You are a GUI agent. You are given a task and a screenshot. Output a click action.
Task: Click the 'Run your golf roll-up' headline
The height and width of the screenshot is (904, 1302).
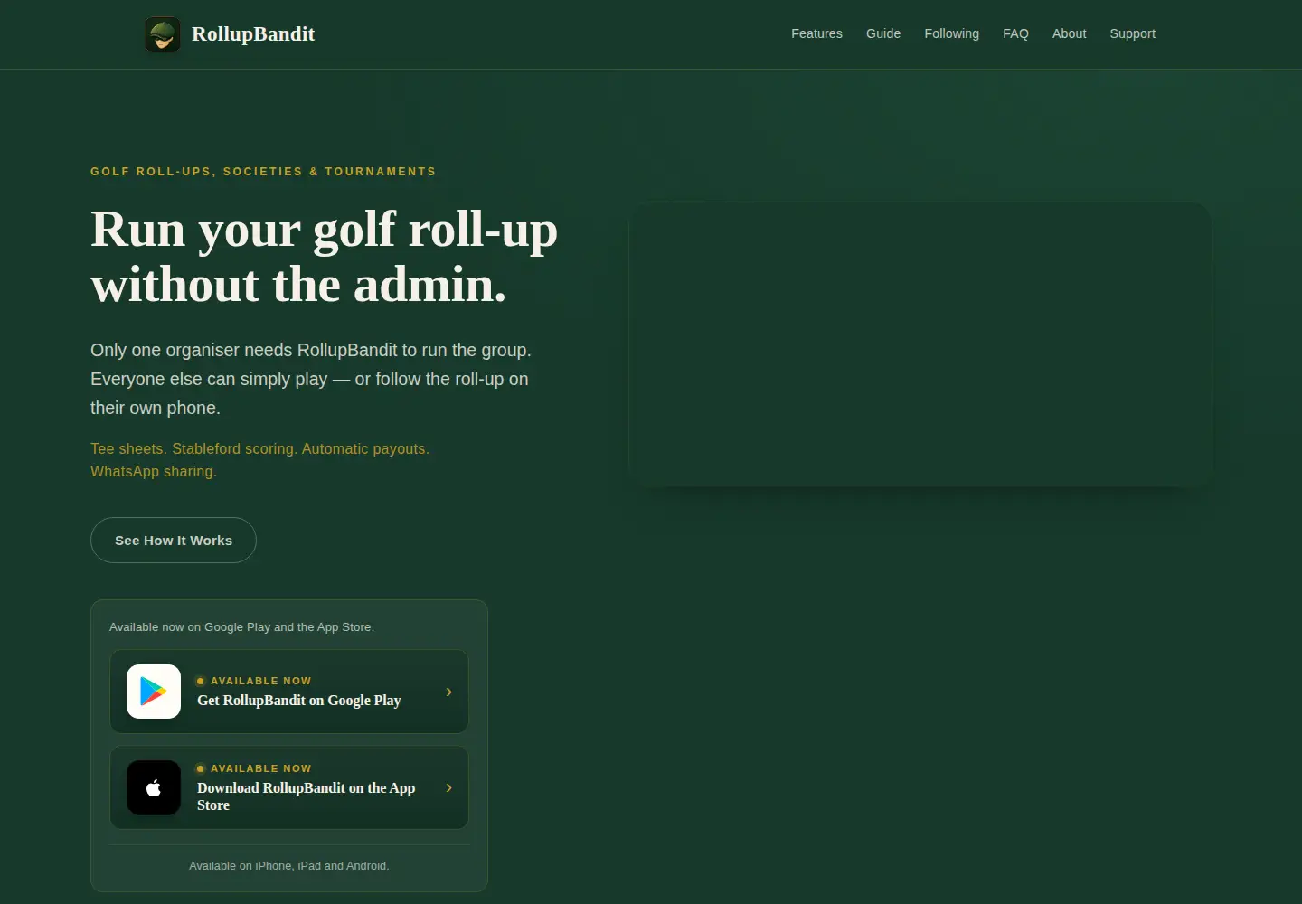tap(324, 257)
